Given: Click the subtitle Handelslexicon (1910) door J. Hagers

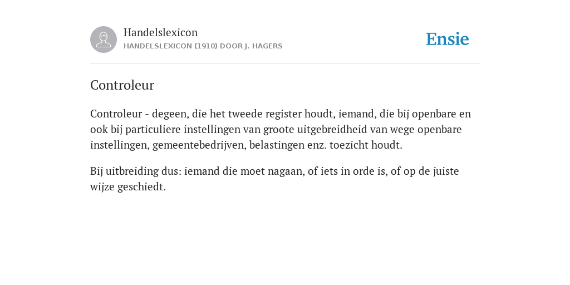Looking at the screenshot, I should (x=203, y=46).
